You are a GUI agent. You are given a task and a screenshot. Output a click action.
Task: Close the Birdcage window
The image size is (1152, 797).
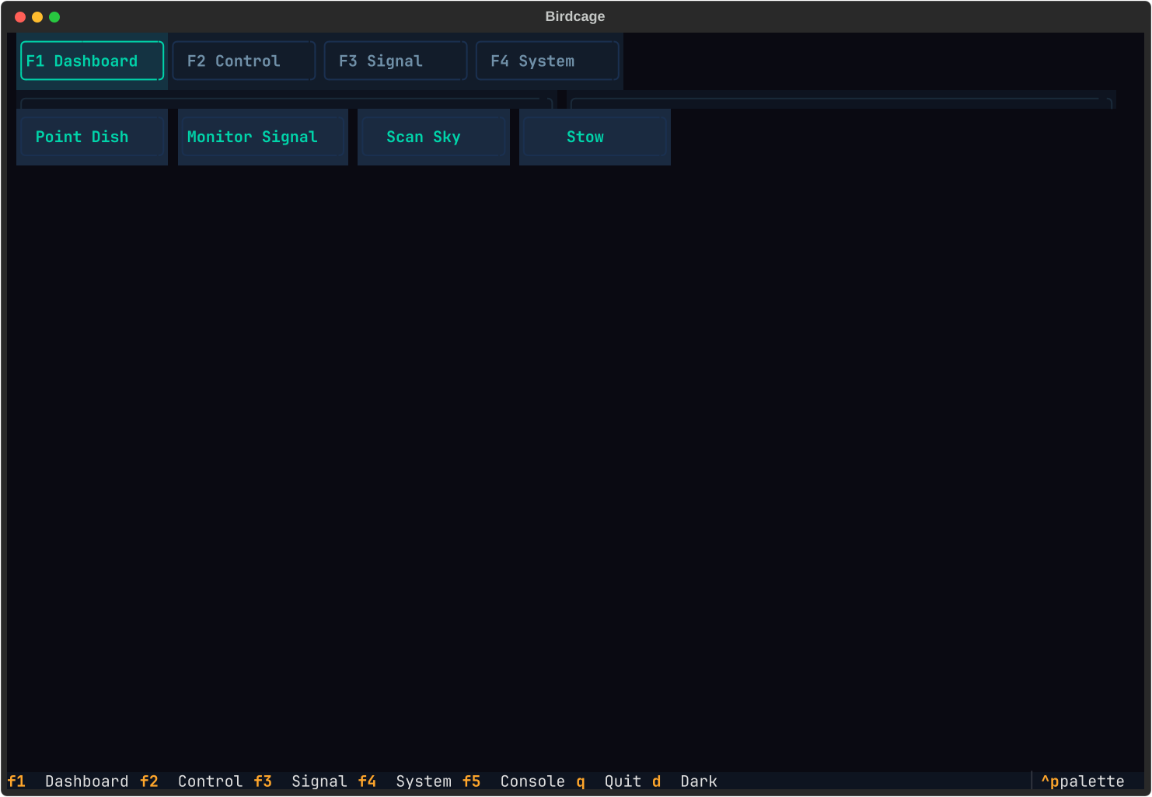20,17
